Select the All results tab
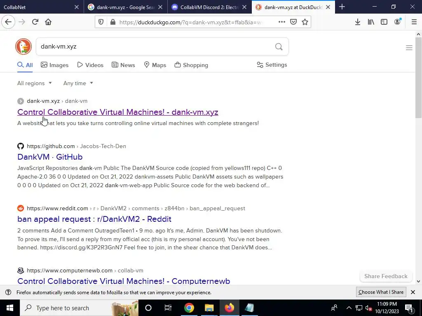 click(x=25, y=65)
